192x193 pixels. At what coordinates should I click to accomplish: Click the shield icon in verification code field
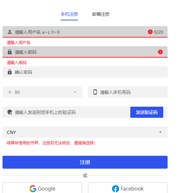click(10, 112)
